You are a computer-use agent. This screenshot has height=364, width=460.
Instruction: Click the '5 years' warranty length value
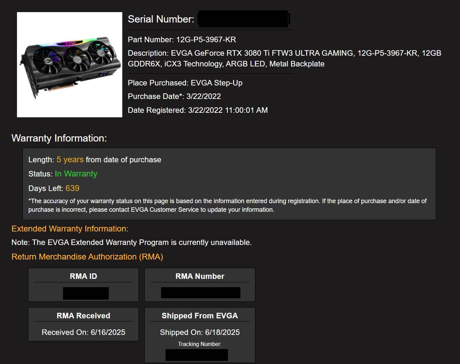click(x=70, y=160)
